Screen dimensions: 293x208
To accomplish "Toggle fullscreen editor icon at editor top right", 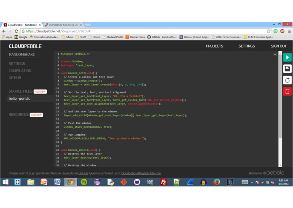I will pyautogui.click(x=275, y=54).
